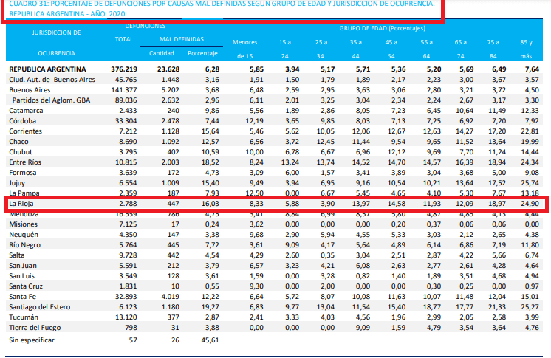The image size is (551, 358).
Task: Click the 'Porcentaje' column header
Action: 202,53
